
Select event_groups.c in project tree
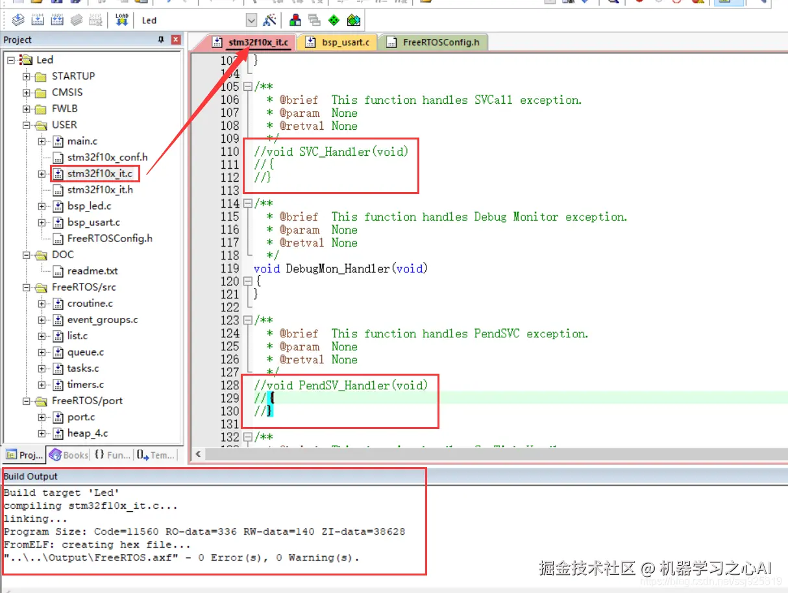pos(103,319)
